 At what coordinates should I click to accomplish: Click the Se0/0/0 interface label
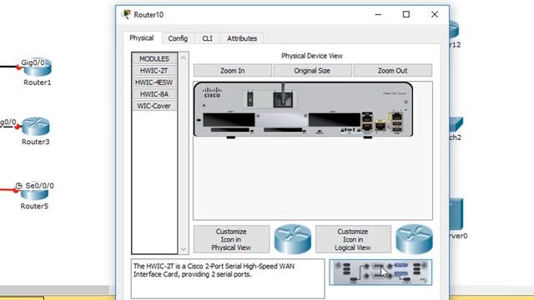(x=39, y=186)
